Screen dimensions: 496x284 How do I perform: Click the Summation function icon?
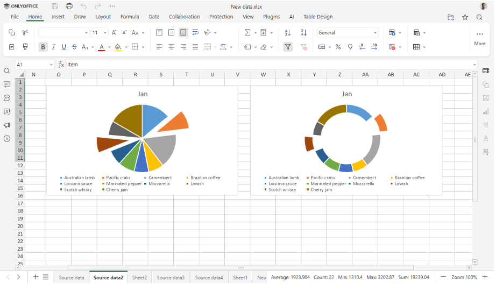(x=247, y=33)
